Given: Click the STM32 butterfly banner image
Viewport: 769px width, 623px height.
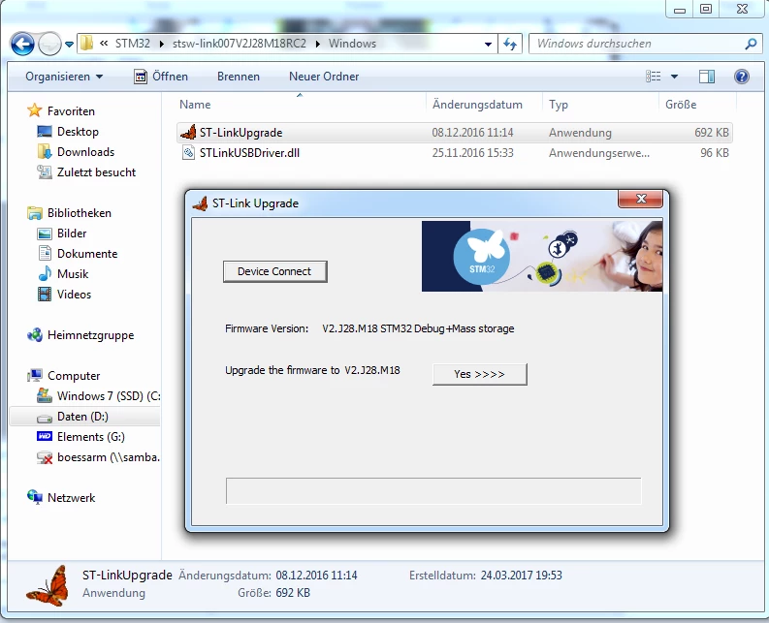Looking at the screenshot, I should point(542,256).
